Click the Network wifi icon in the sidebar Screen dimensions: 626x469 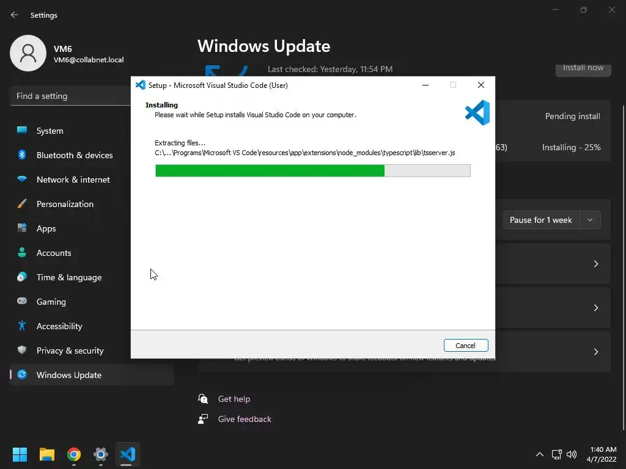22,180
